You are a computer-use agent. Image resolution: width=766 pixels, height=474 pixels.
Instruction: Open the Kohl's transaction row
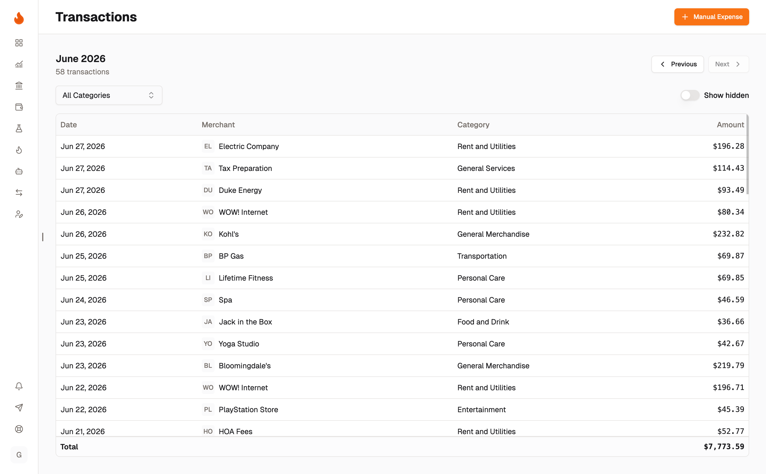click(402, 234)
